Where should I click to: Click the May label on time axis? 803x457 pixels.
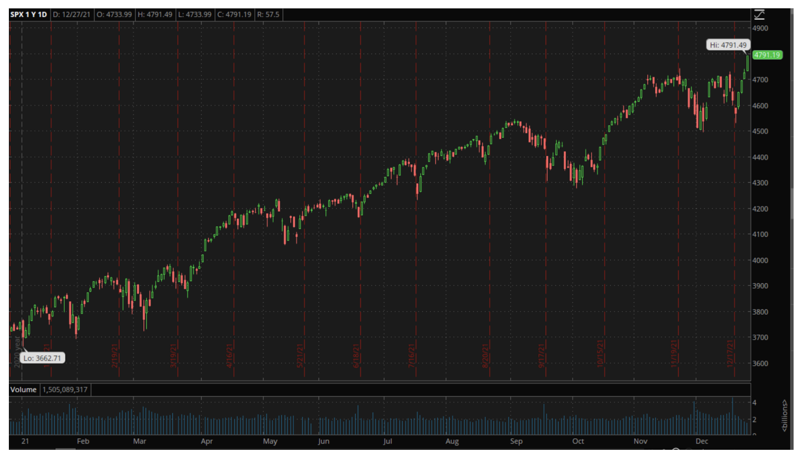click(270, 442)
